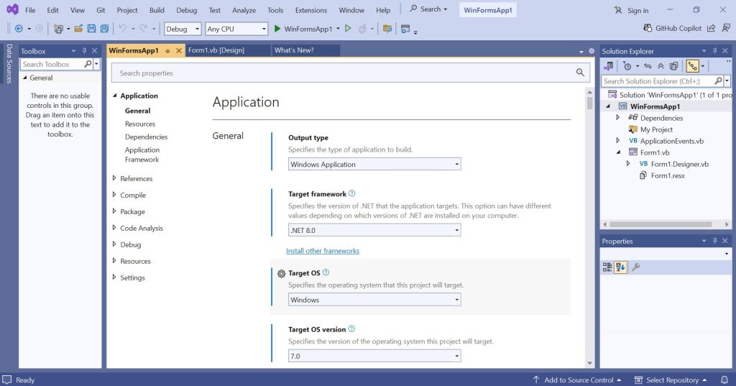The height and width of the screenshot is (386, 736).
Task: Click the settings gear beside document tabs
Action: [592, 51]
